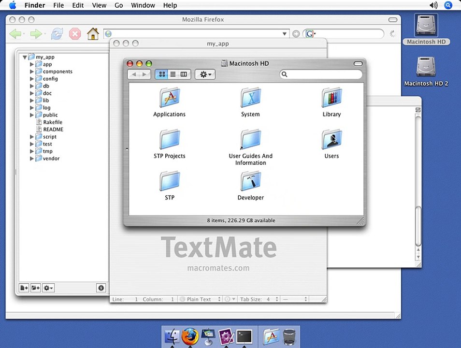Click the new folder button in drawer
This screenshot has height=348, width=461.
click(x=36, y=288)
